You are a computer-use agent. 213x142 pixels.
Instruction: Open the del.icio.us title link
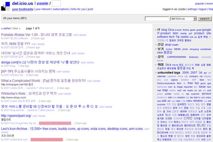(22, 3)
